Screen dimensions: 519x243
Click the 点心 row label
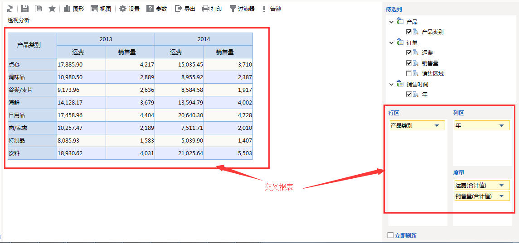click(33, 64)
